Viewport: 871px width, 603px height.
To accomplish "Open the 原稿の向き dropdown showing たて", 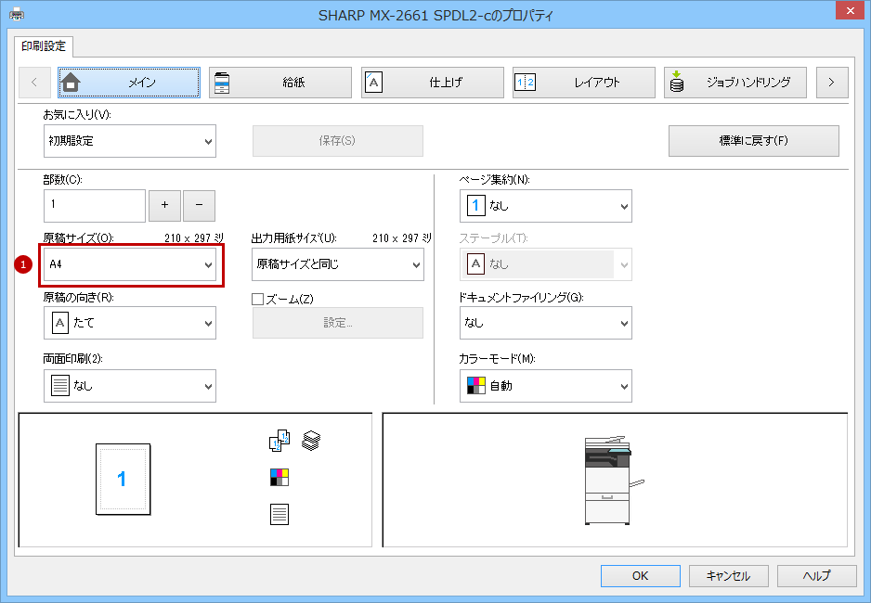I will pos(130,323).
